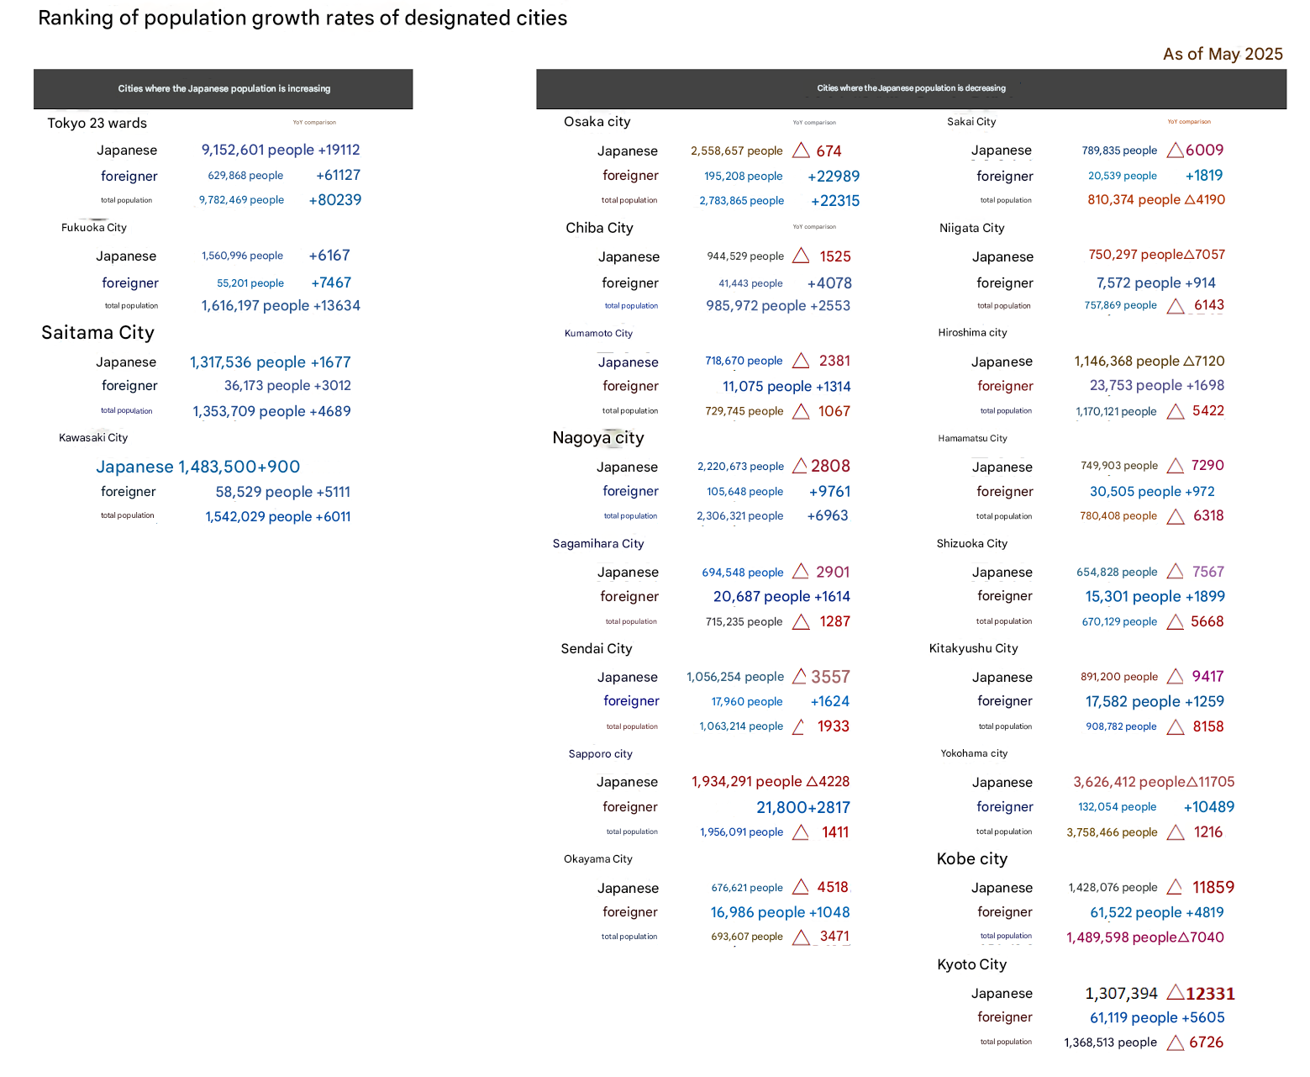Click the 'Hamamatsu City' heading
The height and width of the screenshot is (1077, 1310).
(972, 438)
